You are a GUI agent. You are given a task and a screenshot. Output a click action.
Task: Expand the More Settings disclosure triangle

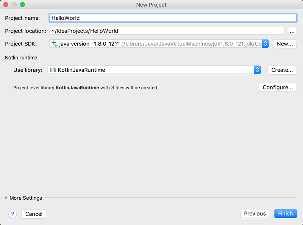coord(6,198)
